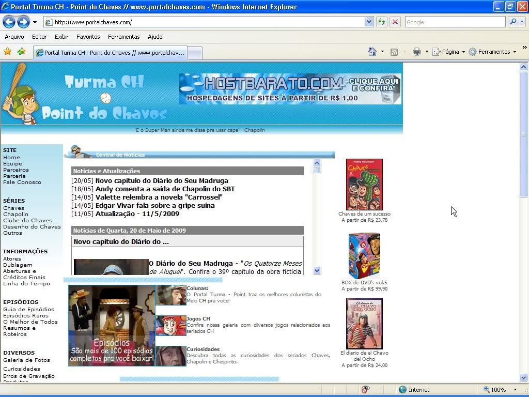This screenshot has width=529, height=397.
Task: Click the Print icon
Action: [417, 52]
